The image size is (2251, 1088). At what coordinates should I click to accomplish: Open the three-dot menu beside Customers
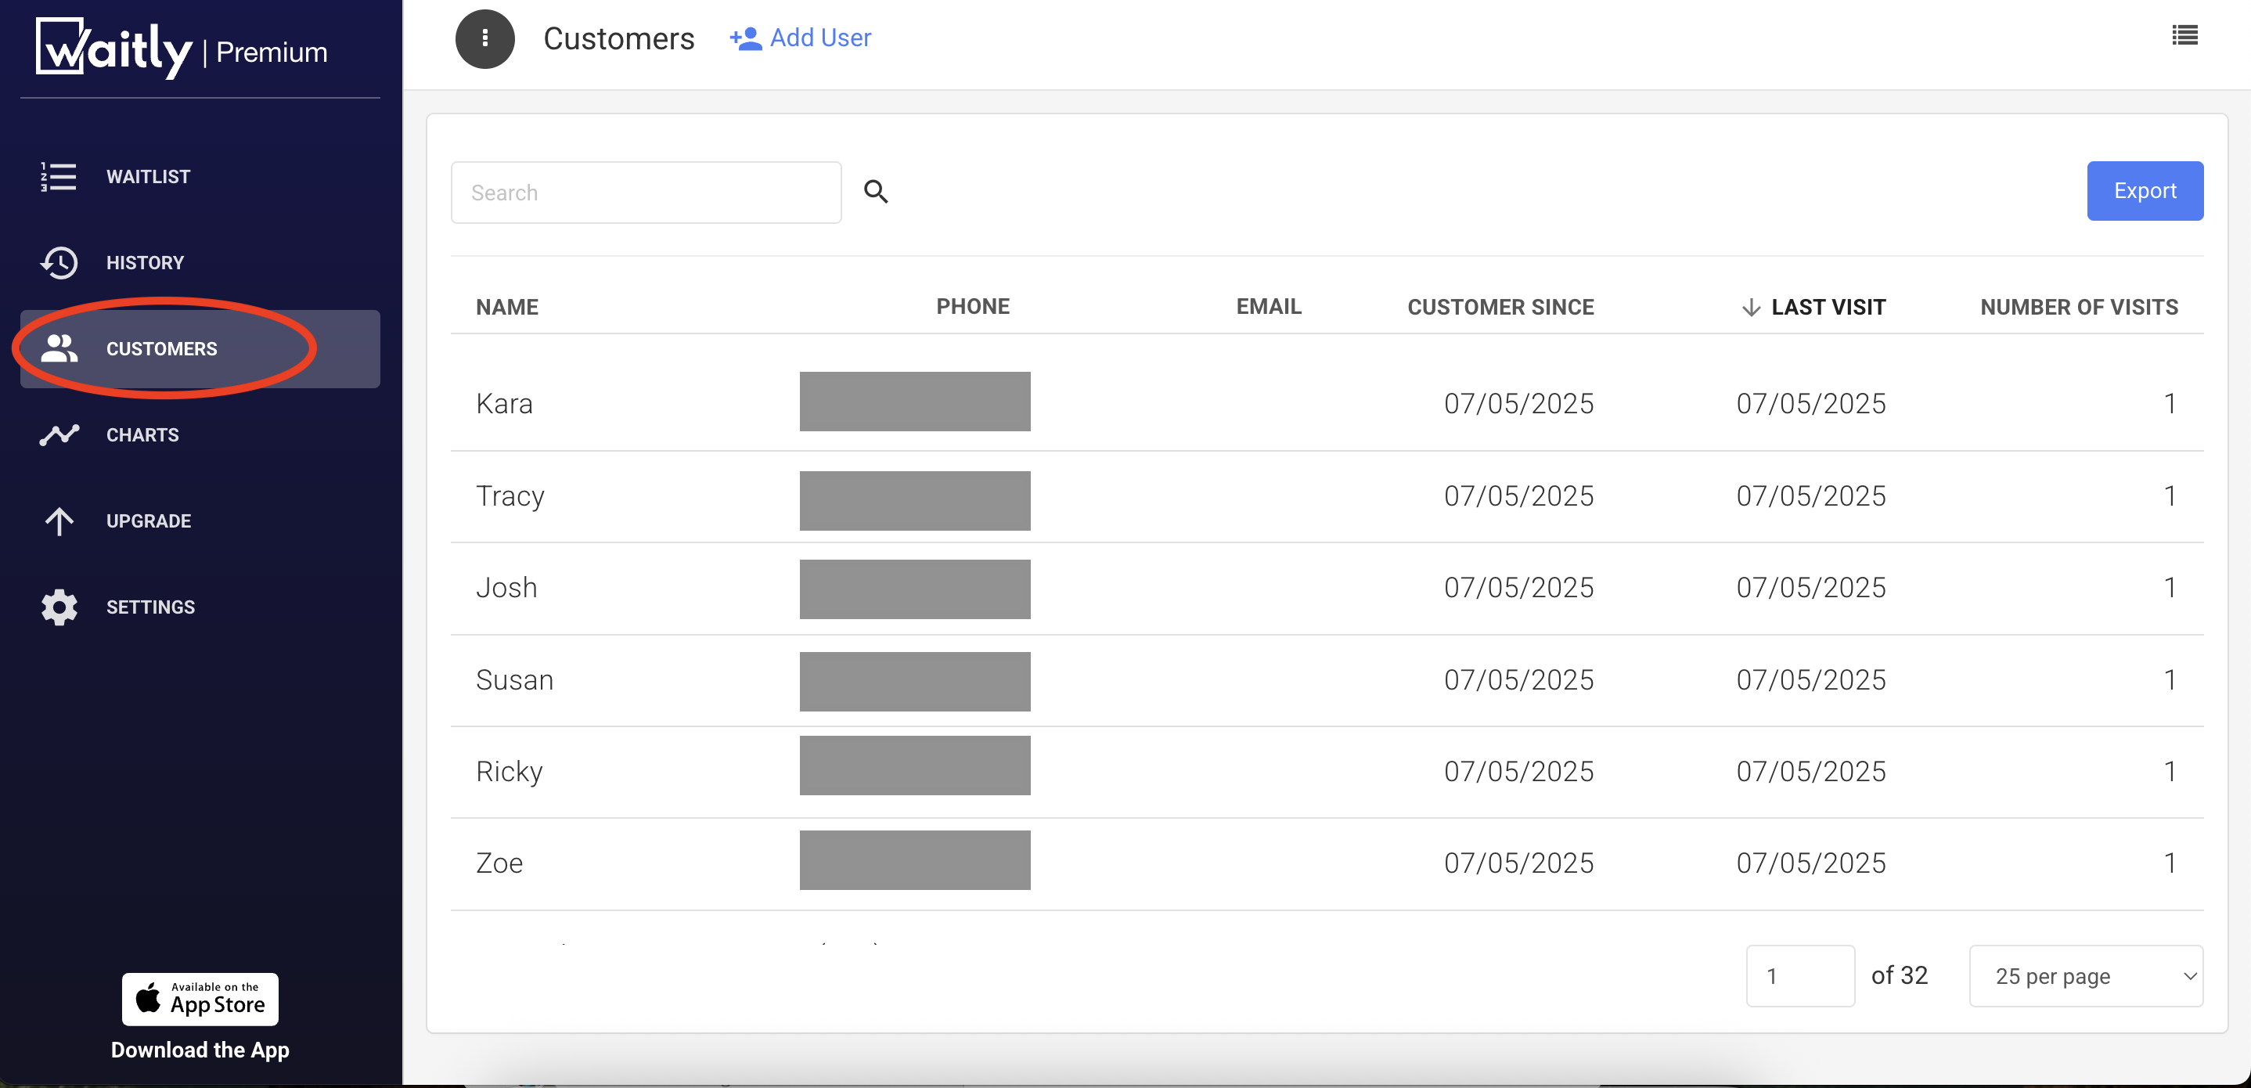coord(485,38)
